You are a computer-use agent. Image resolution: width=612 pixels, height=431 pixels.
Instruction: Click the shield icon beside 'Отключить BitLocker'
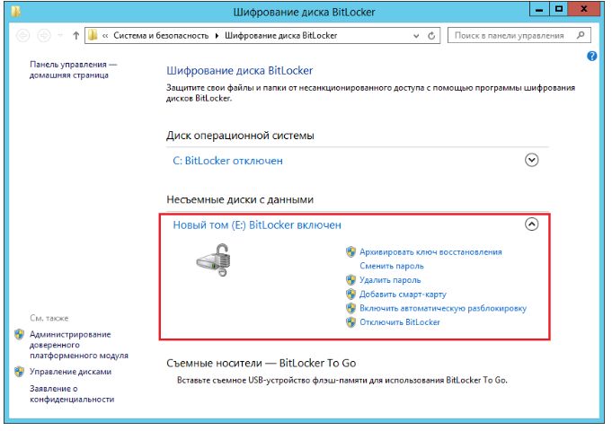click(x=350, y=321)
